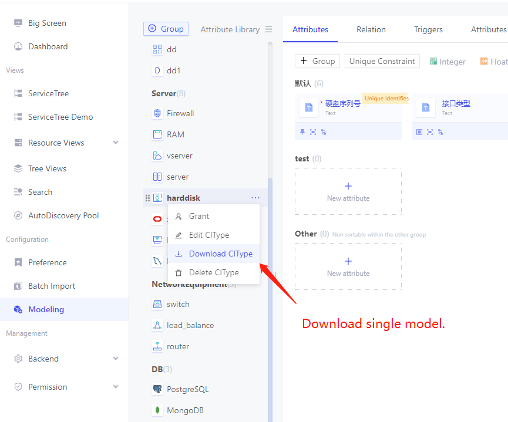
Task: Click the focus frame icon on 接口类型 card
Action: coord(430,132)
